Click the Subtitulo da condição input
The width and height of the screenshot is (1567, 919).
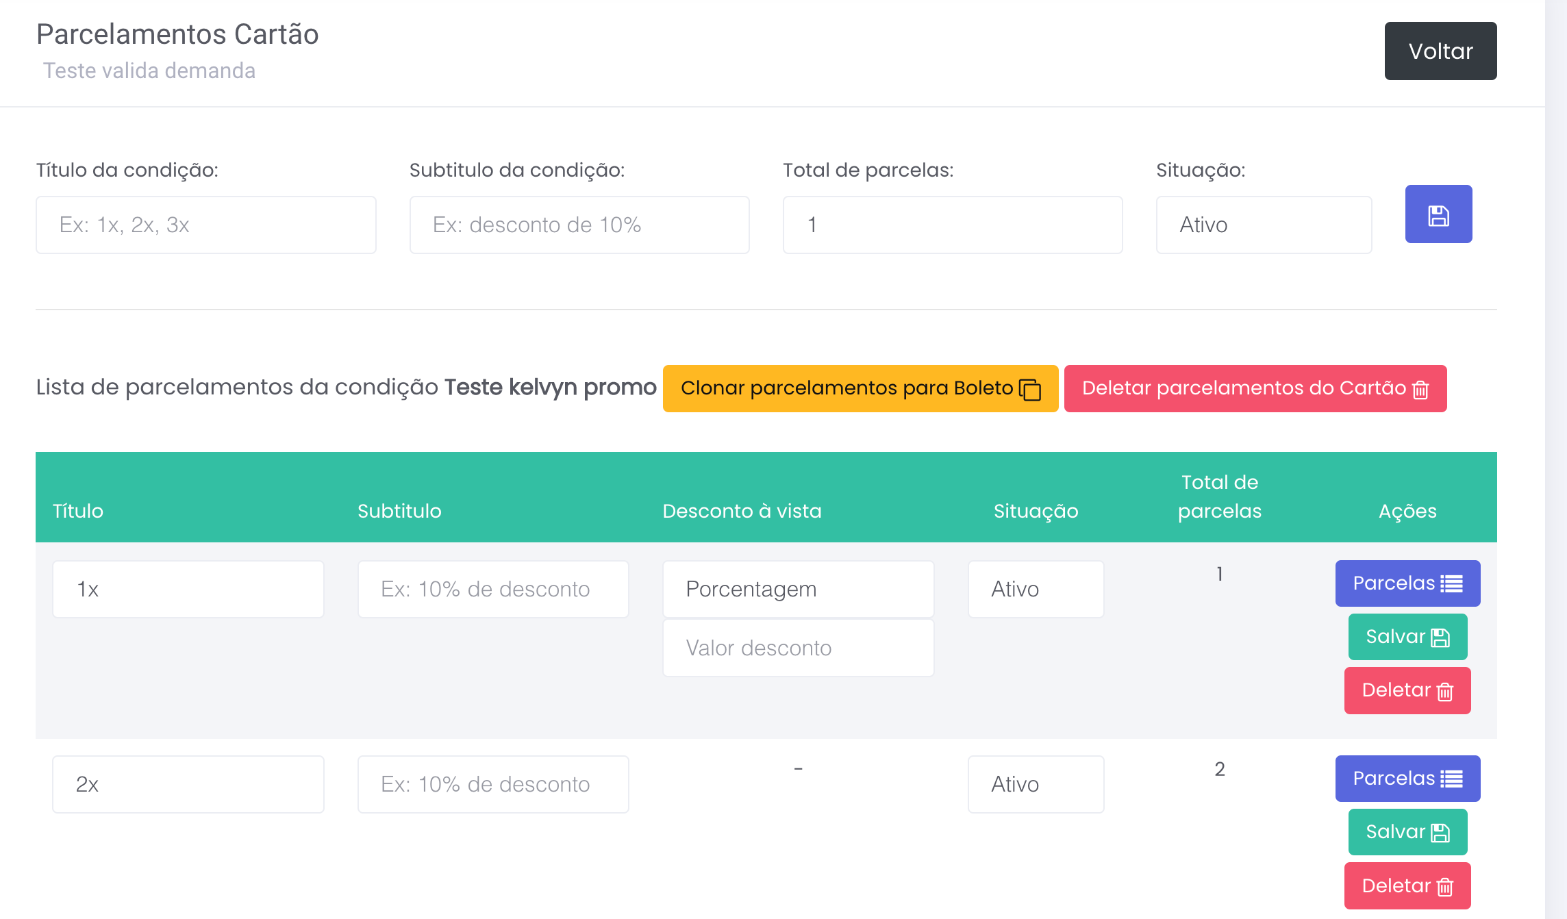tap(579, 225)
